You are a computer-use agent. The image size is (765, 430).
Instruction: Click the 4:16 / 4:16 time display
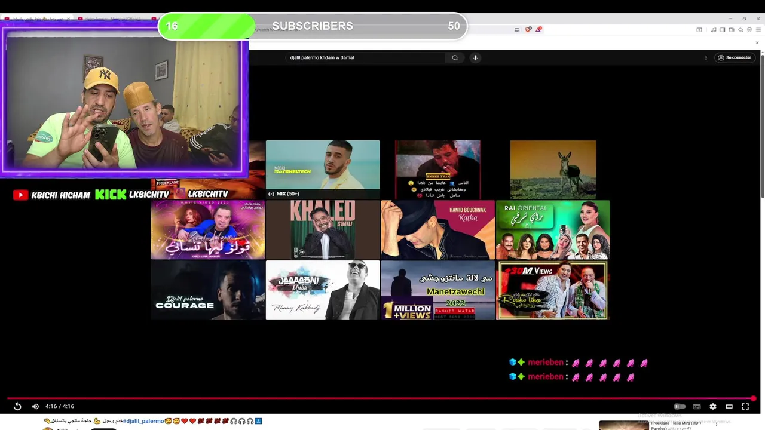60,406
